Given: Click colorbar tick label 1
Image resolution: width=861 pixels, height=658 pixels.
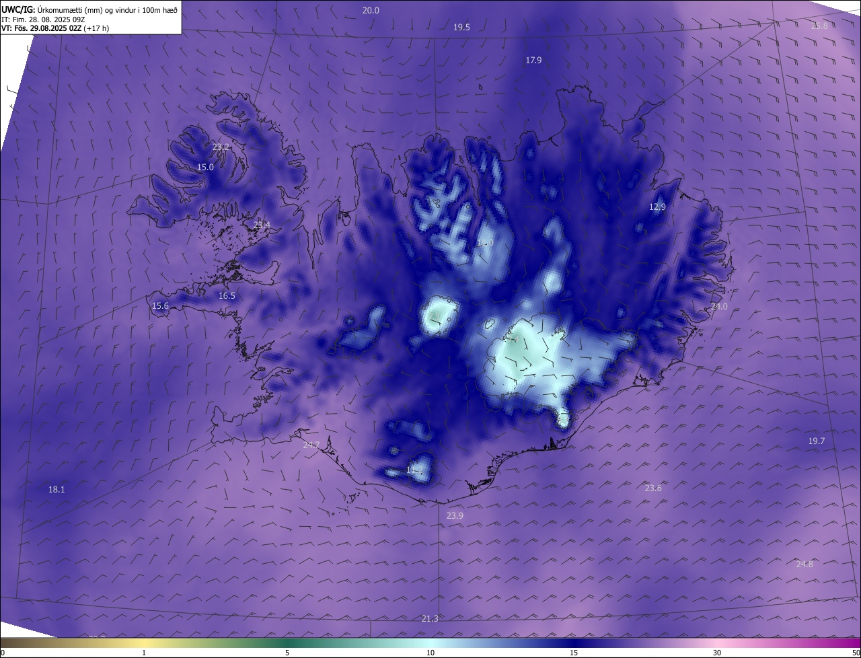Looking at the screenshot, I should pyautogui.click(x=144, y=653).
